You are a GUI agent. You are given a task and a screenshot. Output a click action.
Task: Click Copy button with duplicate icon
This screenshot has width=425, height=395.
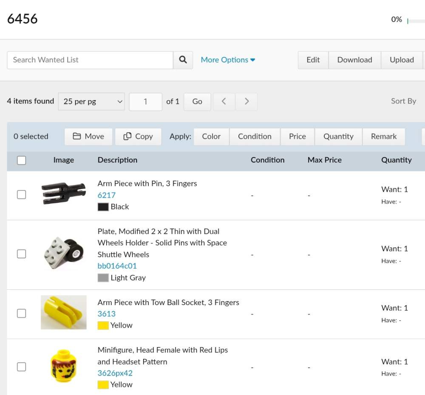(138, 136)
